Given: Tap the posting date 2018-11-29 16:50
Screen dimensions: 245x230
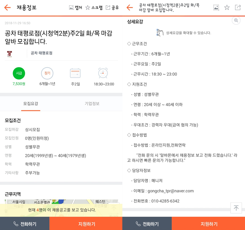Looking at the screenshot, I should [17, 23].
